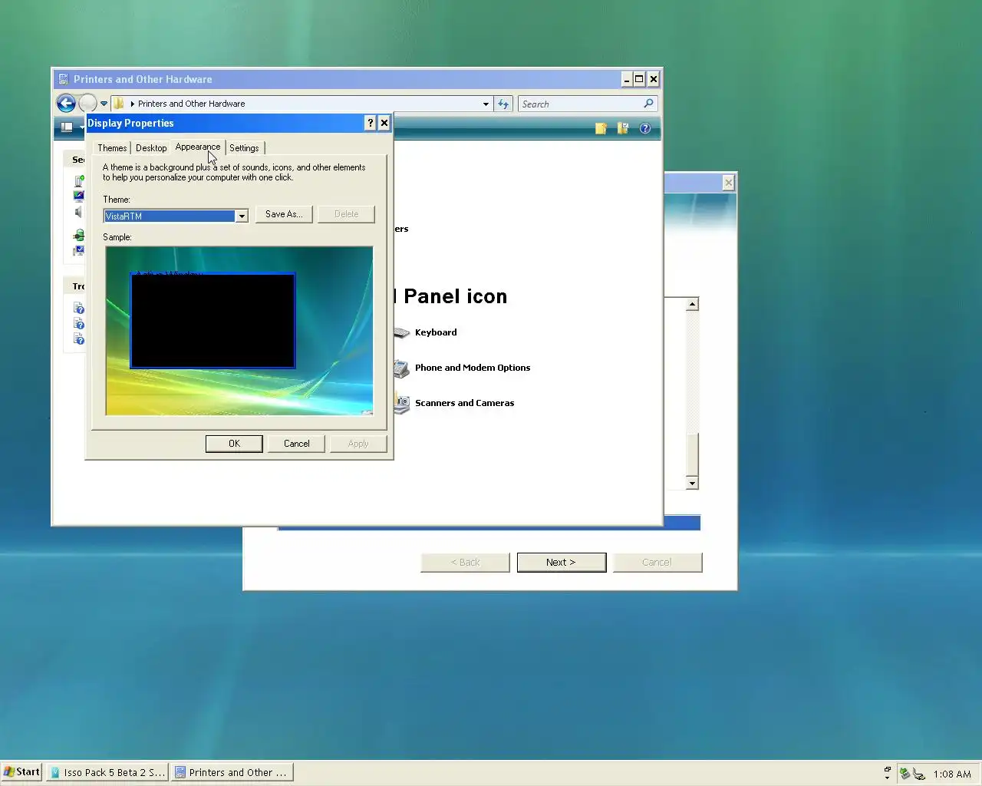Click Display Properties help question button
The height and width of the screenshot is (786, 982).
[370, 123]
